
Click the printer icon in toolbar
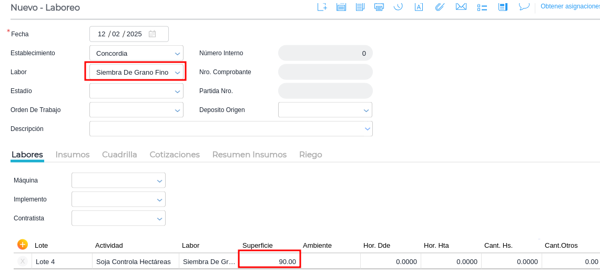tap(379, 7)
